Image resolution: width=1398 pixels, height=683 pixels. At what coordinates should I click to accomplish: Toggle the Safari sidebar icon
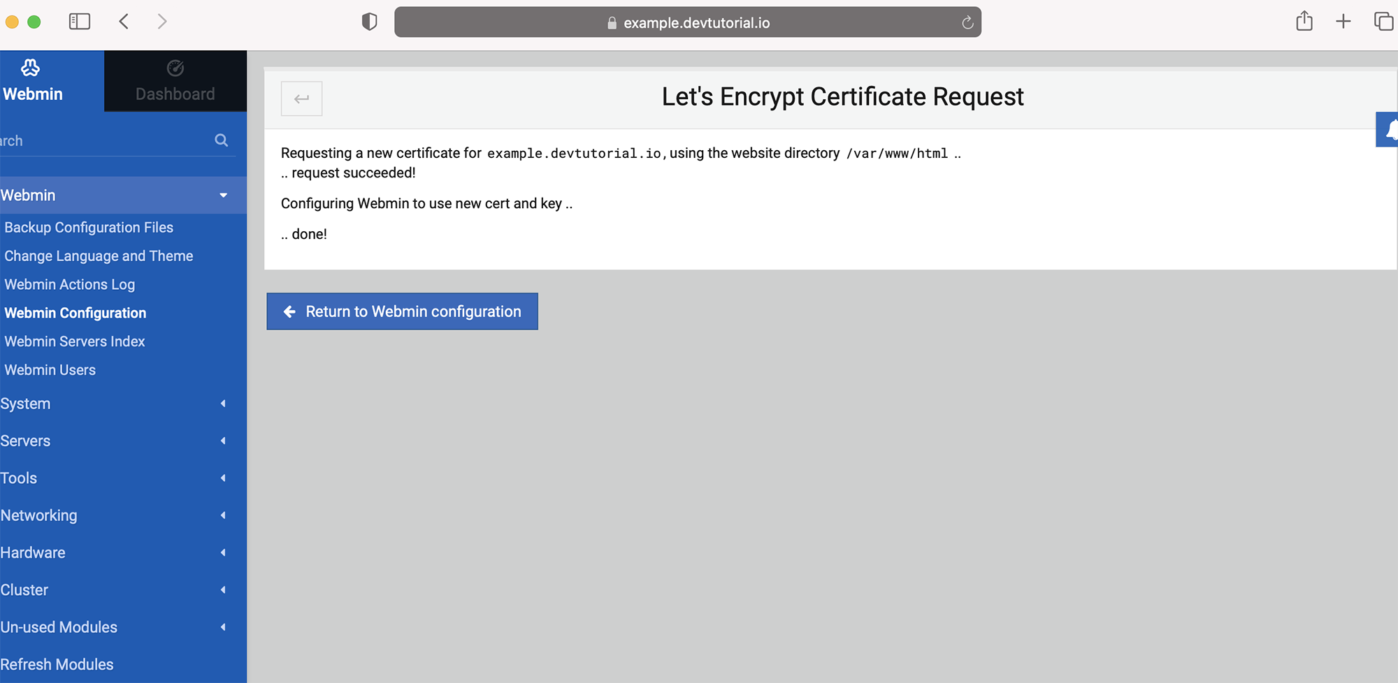[80, 22]
